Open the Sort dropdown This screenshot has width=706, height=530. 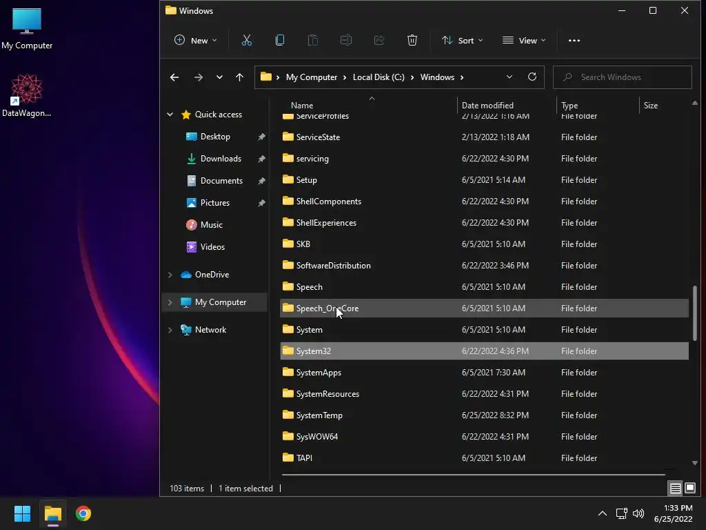pos(463,41)
